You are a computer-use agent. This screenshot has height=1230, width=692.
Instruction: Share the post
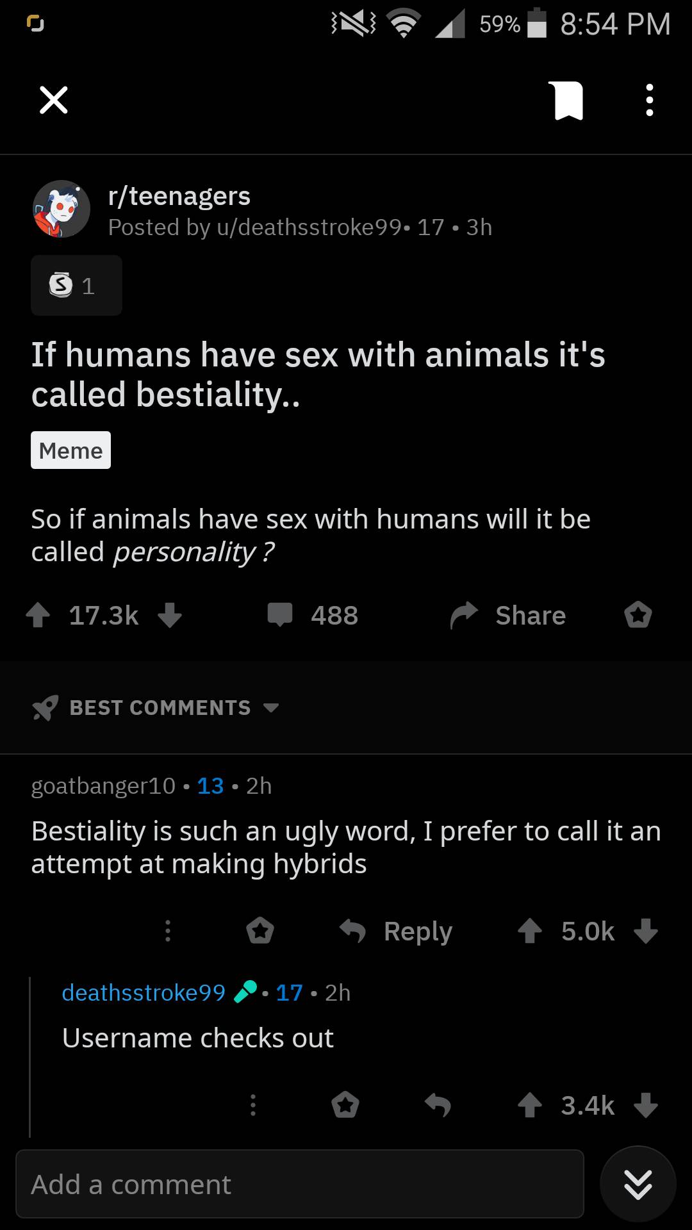pos(509,615)
